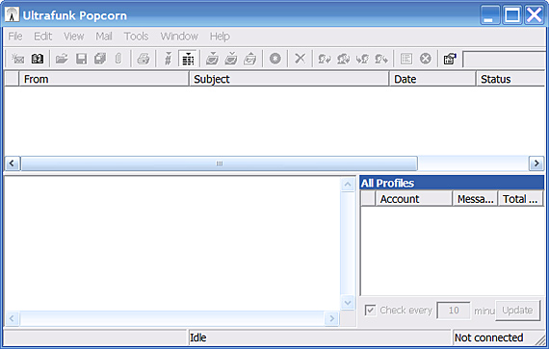
Task: Click the circled X cancel icon
Action: tap(426, 59)
